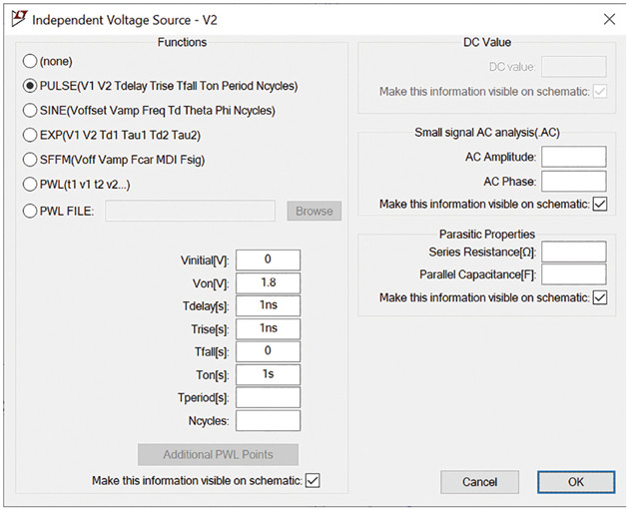Click the DC value input field
Image resolution: width=629 pixels, height=510 pixels.
click(x=574, y=67)
